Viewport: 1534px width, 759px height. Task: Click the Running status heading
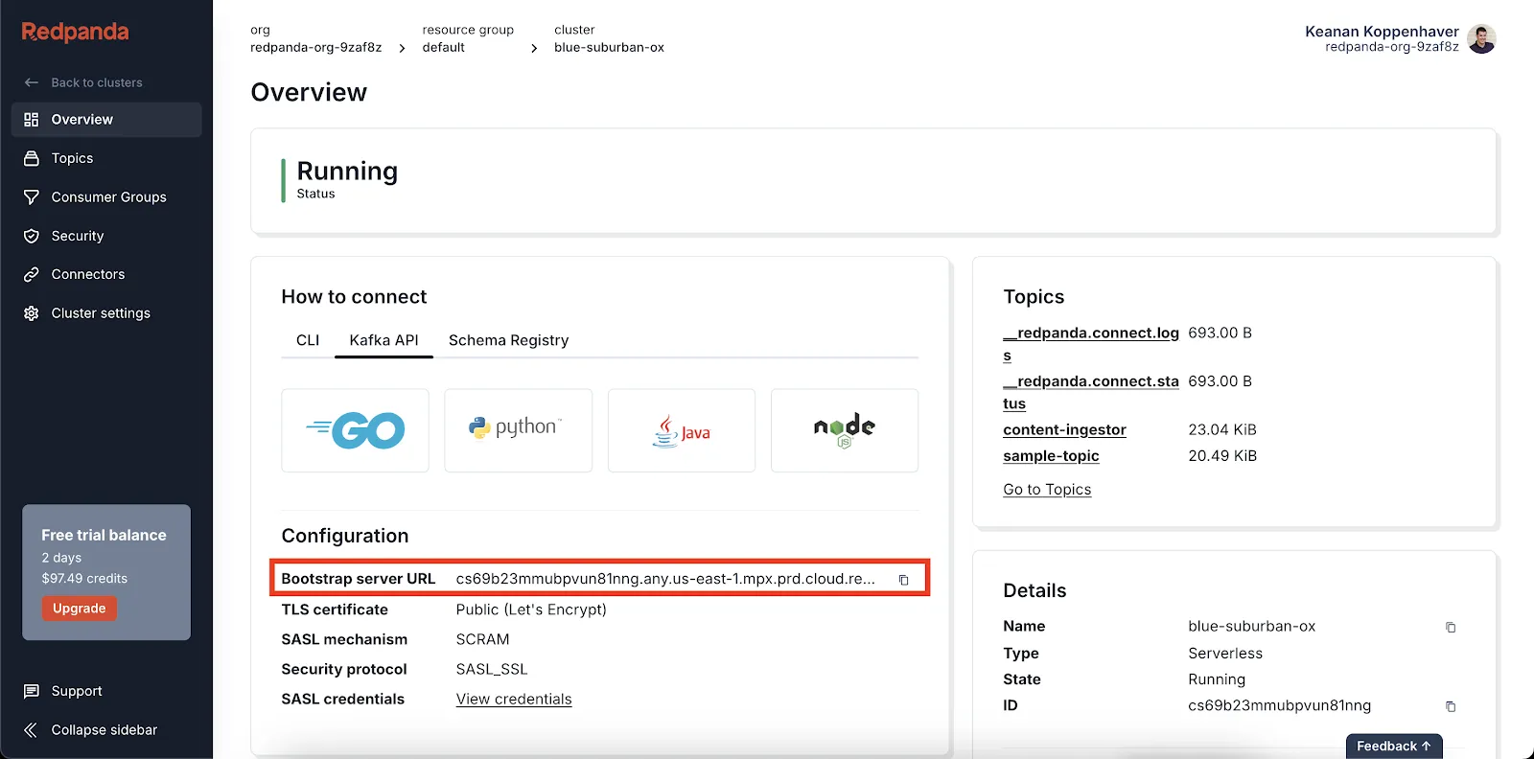pos(347,171)
